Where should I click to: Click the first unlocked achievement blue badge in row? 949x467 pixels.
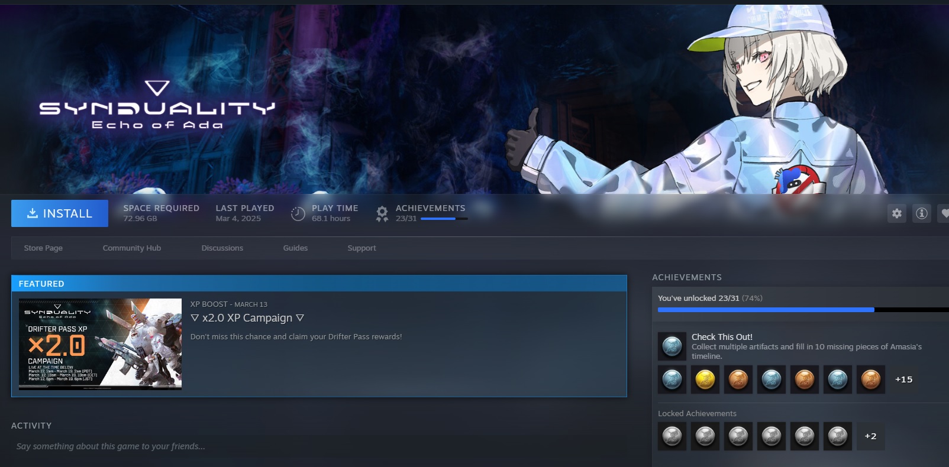click(672, 380)
